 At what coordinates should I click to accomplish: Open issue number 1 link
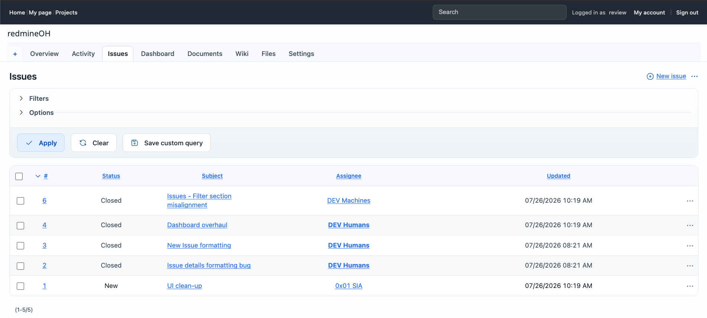point(44,286)
